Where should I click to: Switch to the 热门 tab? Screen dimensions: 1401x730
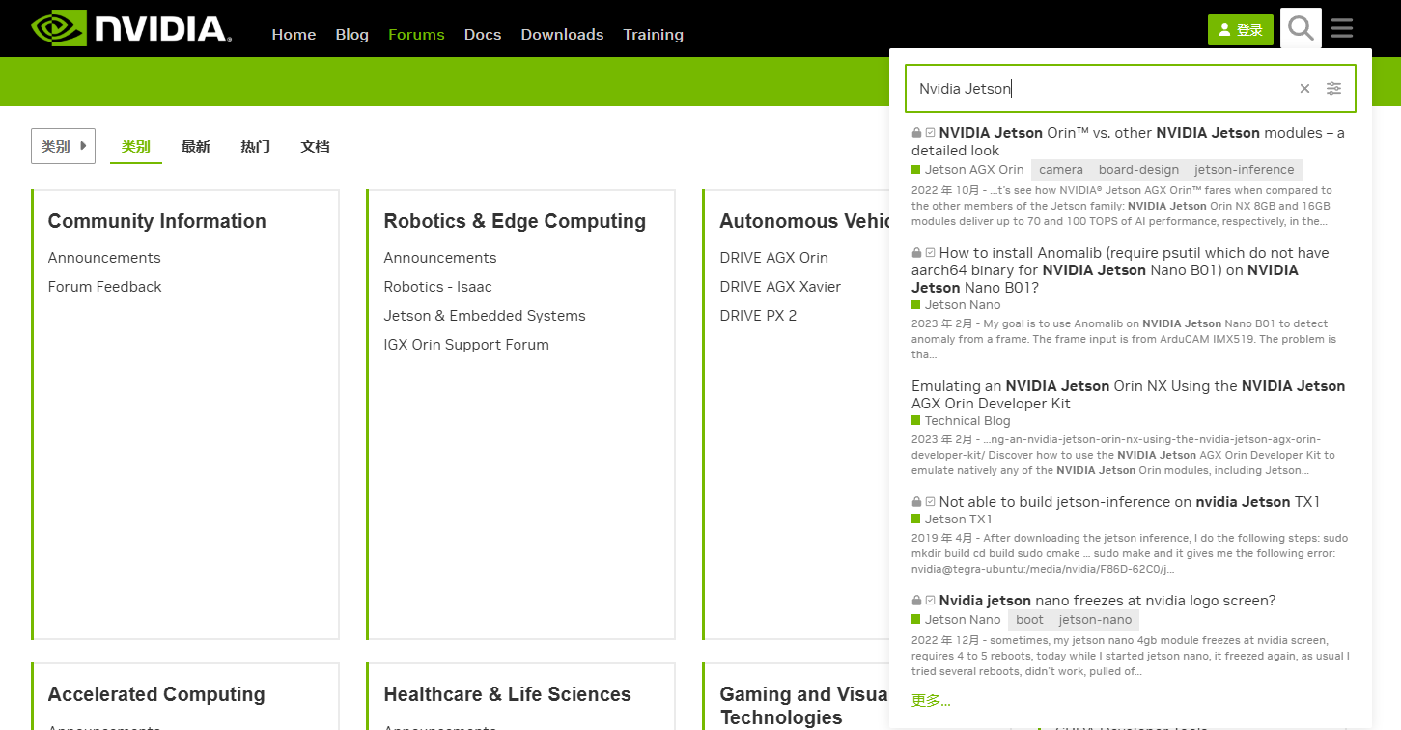[255, 147]
